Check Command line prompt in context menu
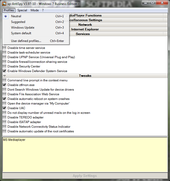Screen dimensions: 170x181 point(4,80)
